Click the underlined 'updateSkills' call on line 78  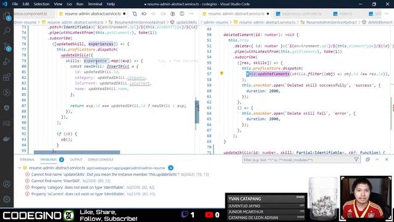[x=74, y=55]
